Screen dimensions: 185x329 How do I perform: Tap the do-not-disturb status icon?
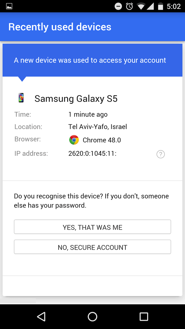[x=118, y=6]
